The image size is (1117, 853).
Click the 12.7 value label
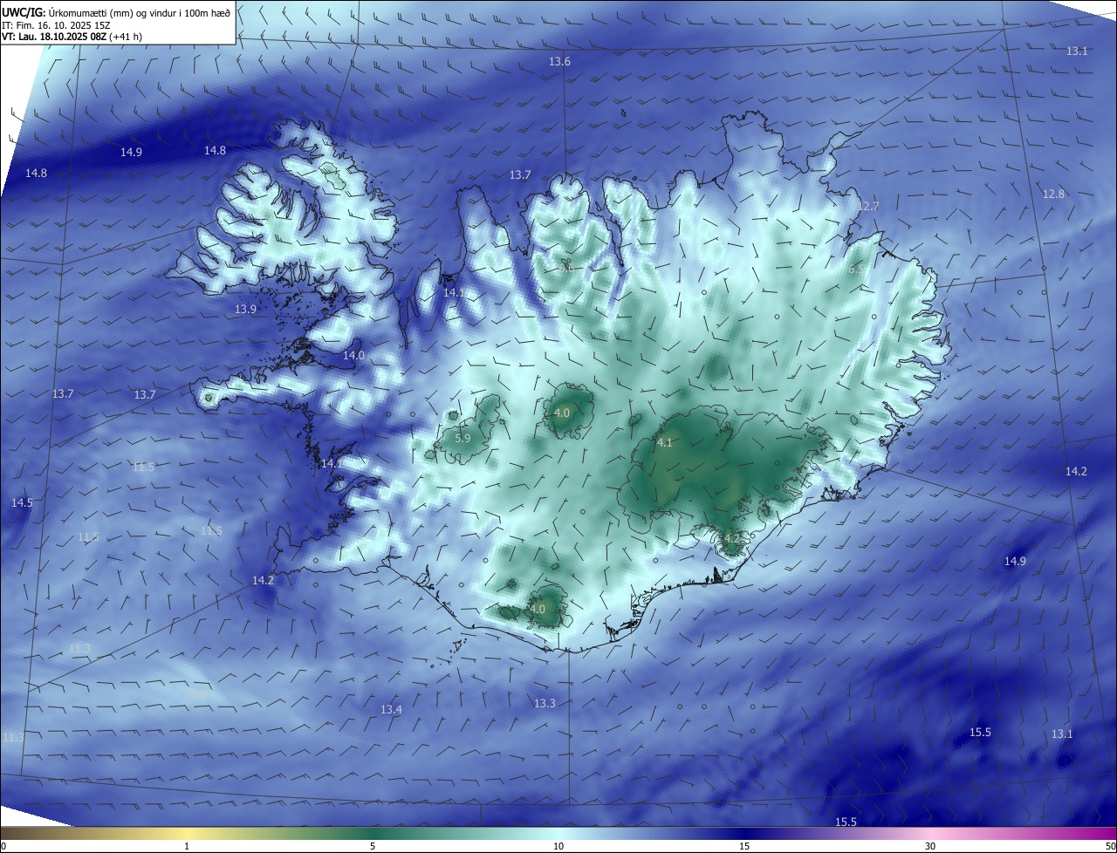click(868, 206)
